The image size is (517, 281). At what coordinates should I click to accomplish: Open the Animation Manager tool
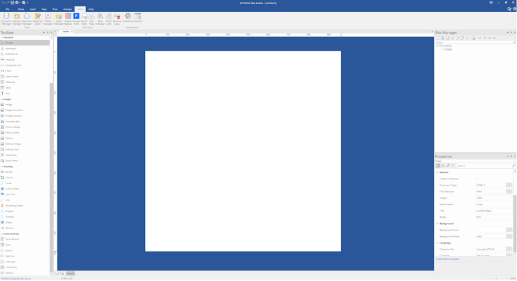6,19
